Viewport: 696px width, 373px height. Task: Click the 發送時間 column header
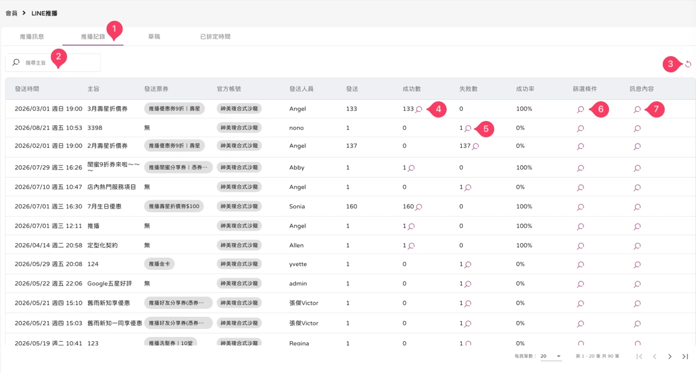[27, 89]
